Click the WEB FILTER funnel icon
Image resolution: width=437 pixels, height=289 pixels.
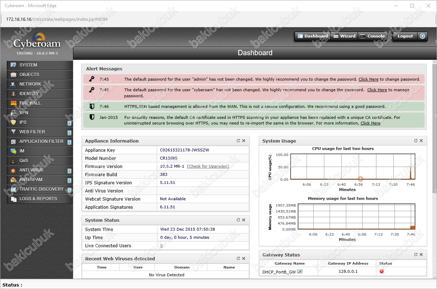point(13,132)
